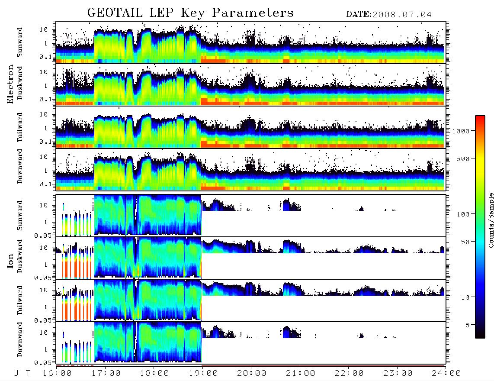
Task: Click the 17:00 time axis label
Action: click(x=106, y=373)
